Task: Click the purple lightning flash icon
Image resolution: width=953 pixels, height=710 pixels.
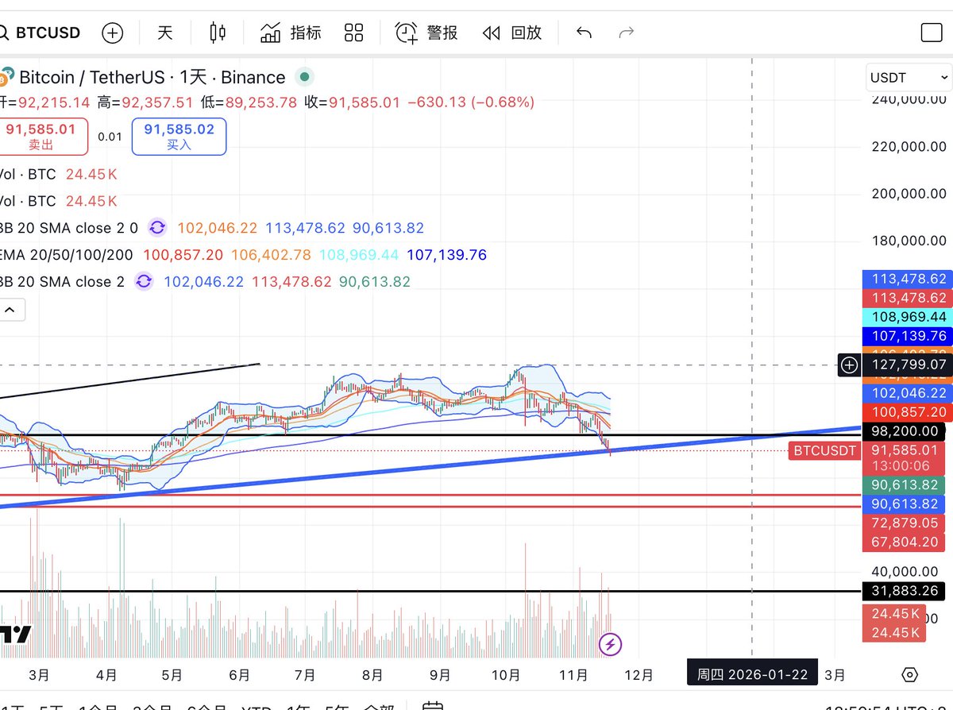Action: (609, 644)
